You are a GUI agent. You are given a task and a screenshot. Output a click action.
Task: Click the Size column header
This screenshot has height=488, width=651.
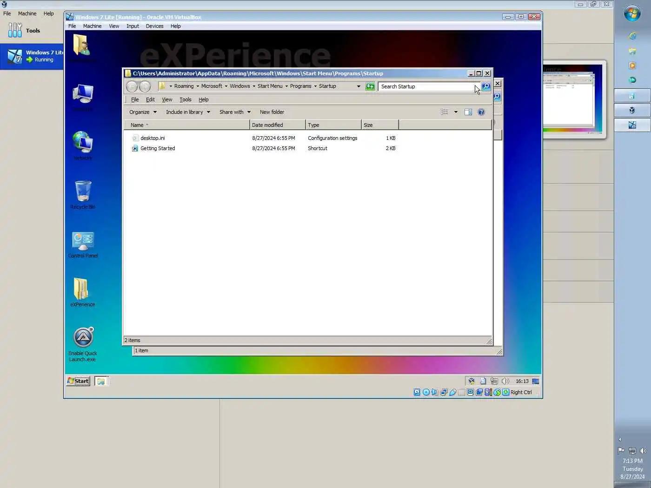[380, 125]
